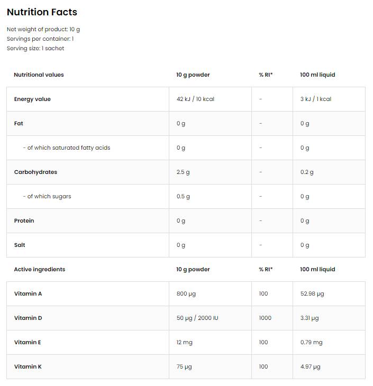373x386 pixels.
Task: Click the Vitamin K row label
Action: tap(28, 366)
